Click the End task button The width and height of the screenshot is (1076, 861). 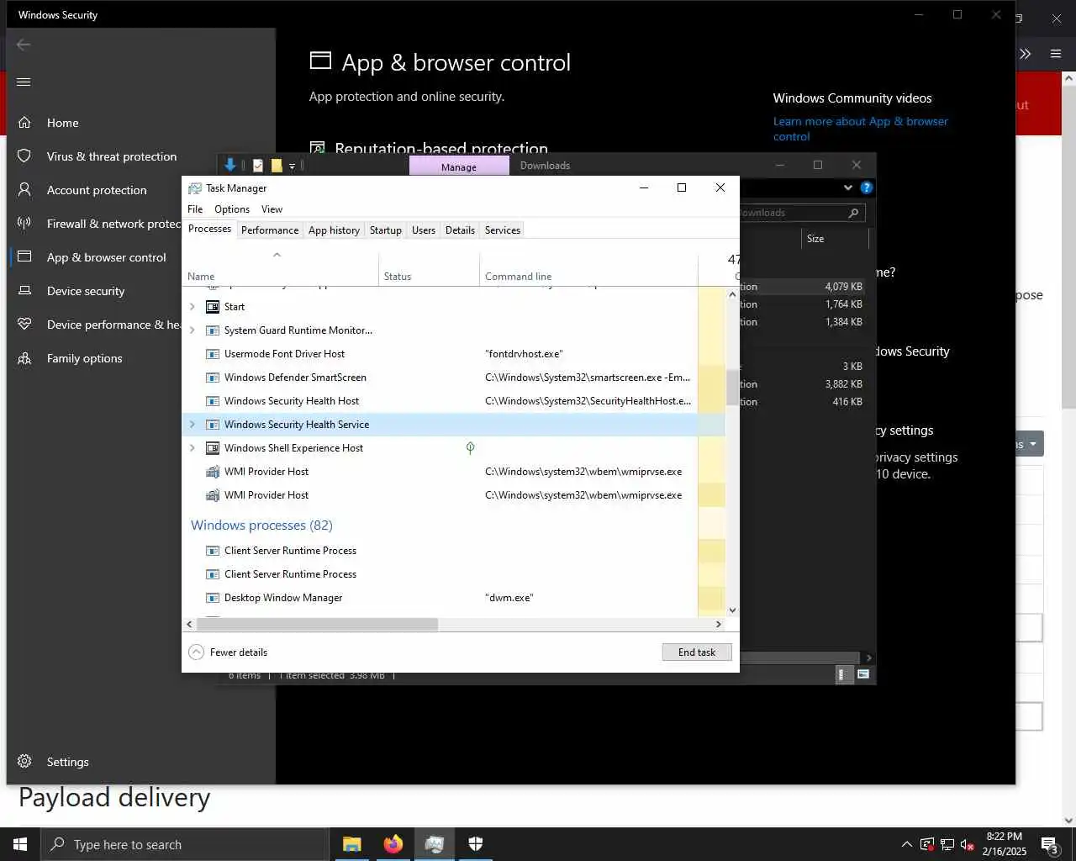697,652
